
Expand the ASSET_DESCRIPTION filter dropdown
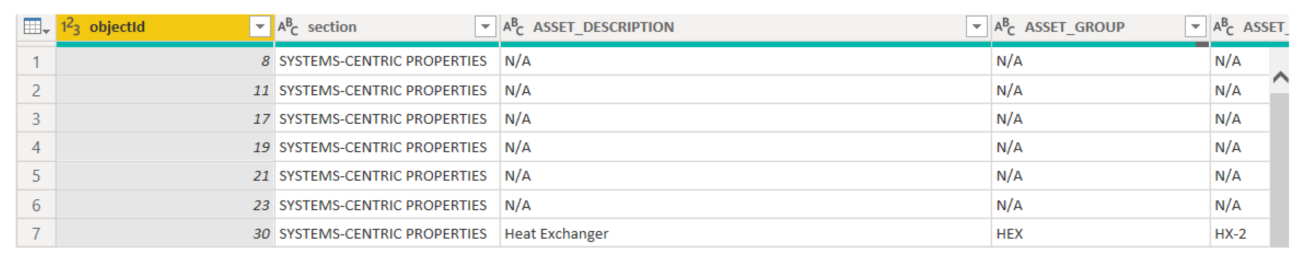pyautogui.click(x=976, y=27)
